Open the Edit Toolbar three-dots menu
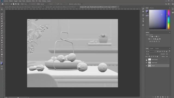The width and height of the screenshot is (174, 98). click(2, 59)
